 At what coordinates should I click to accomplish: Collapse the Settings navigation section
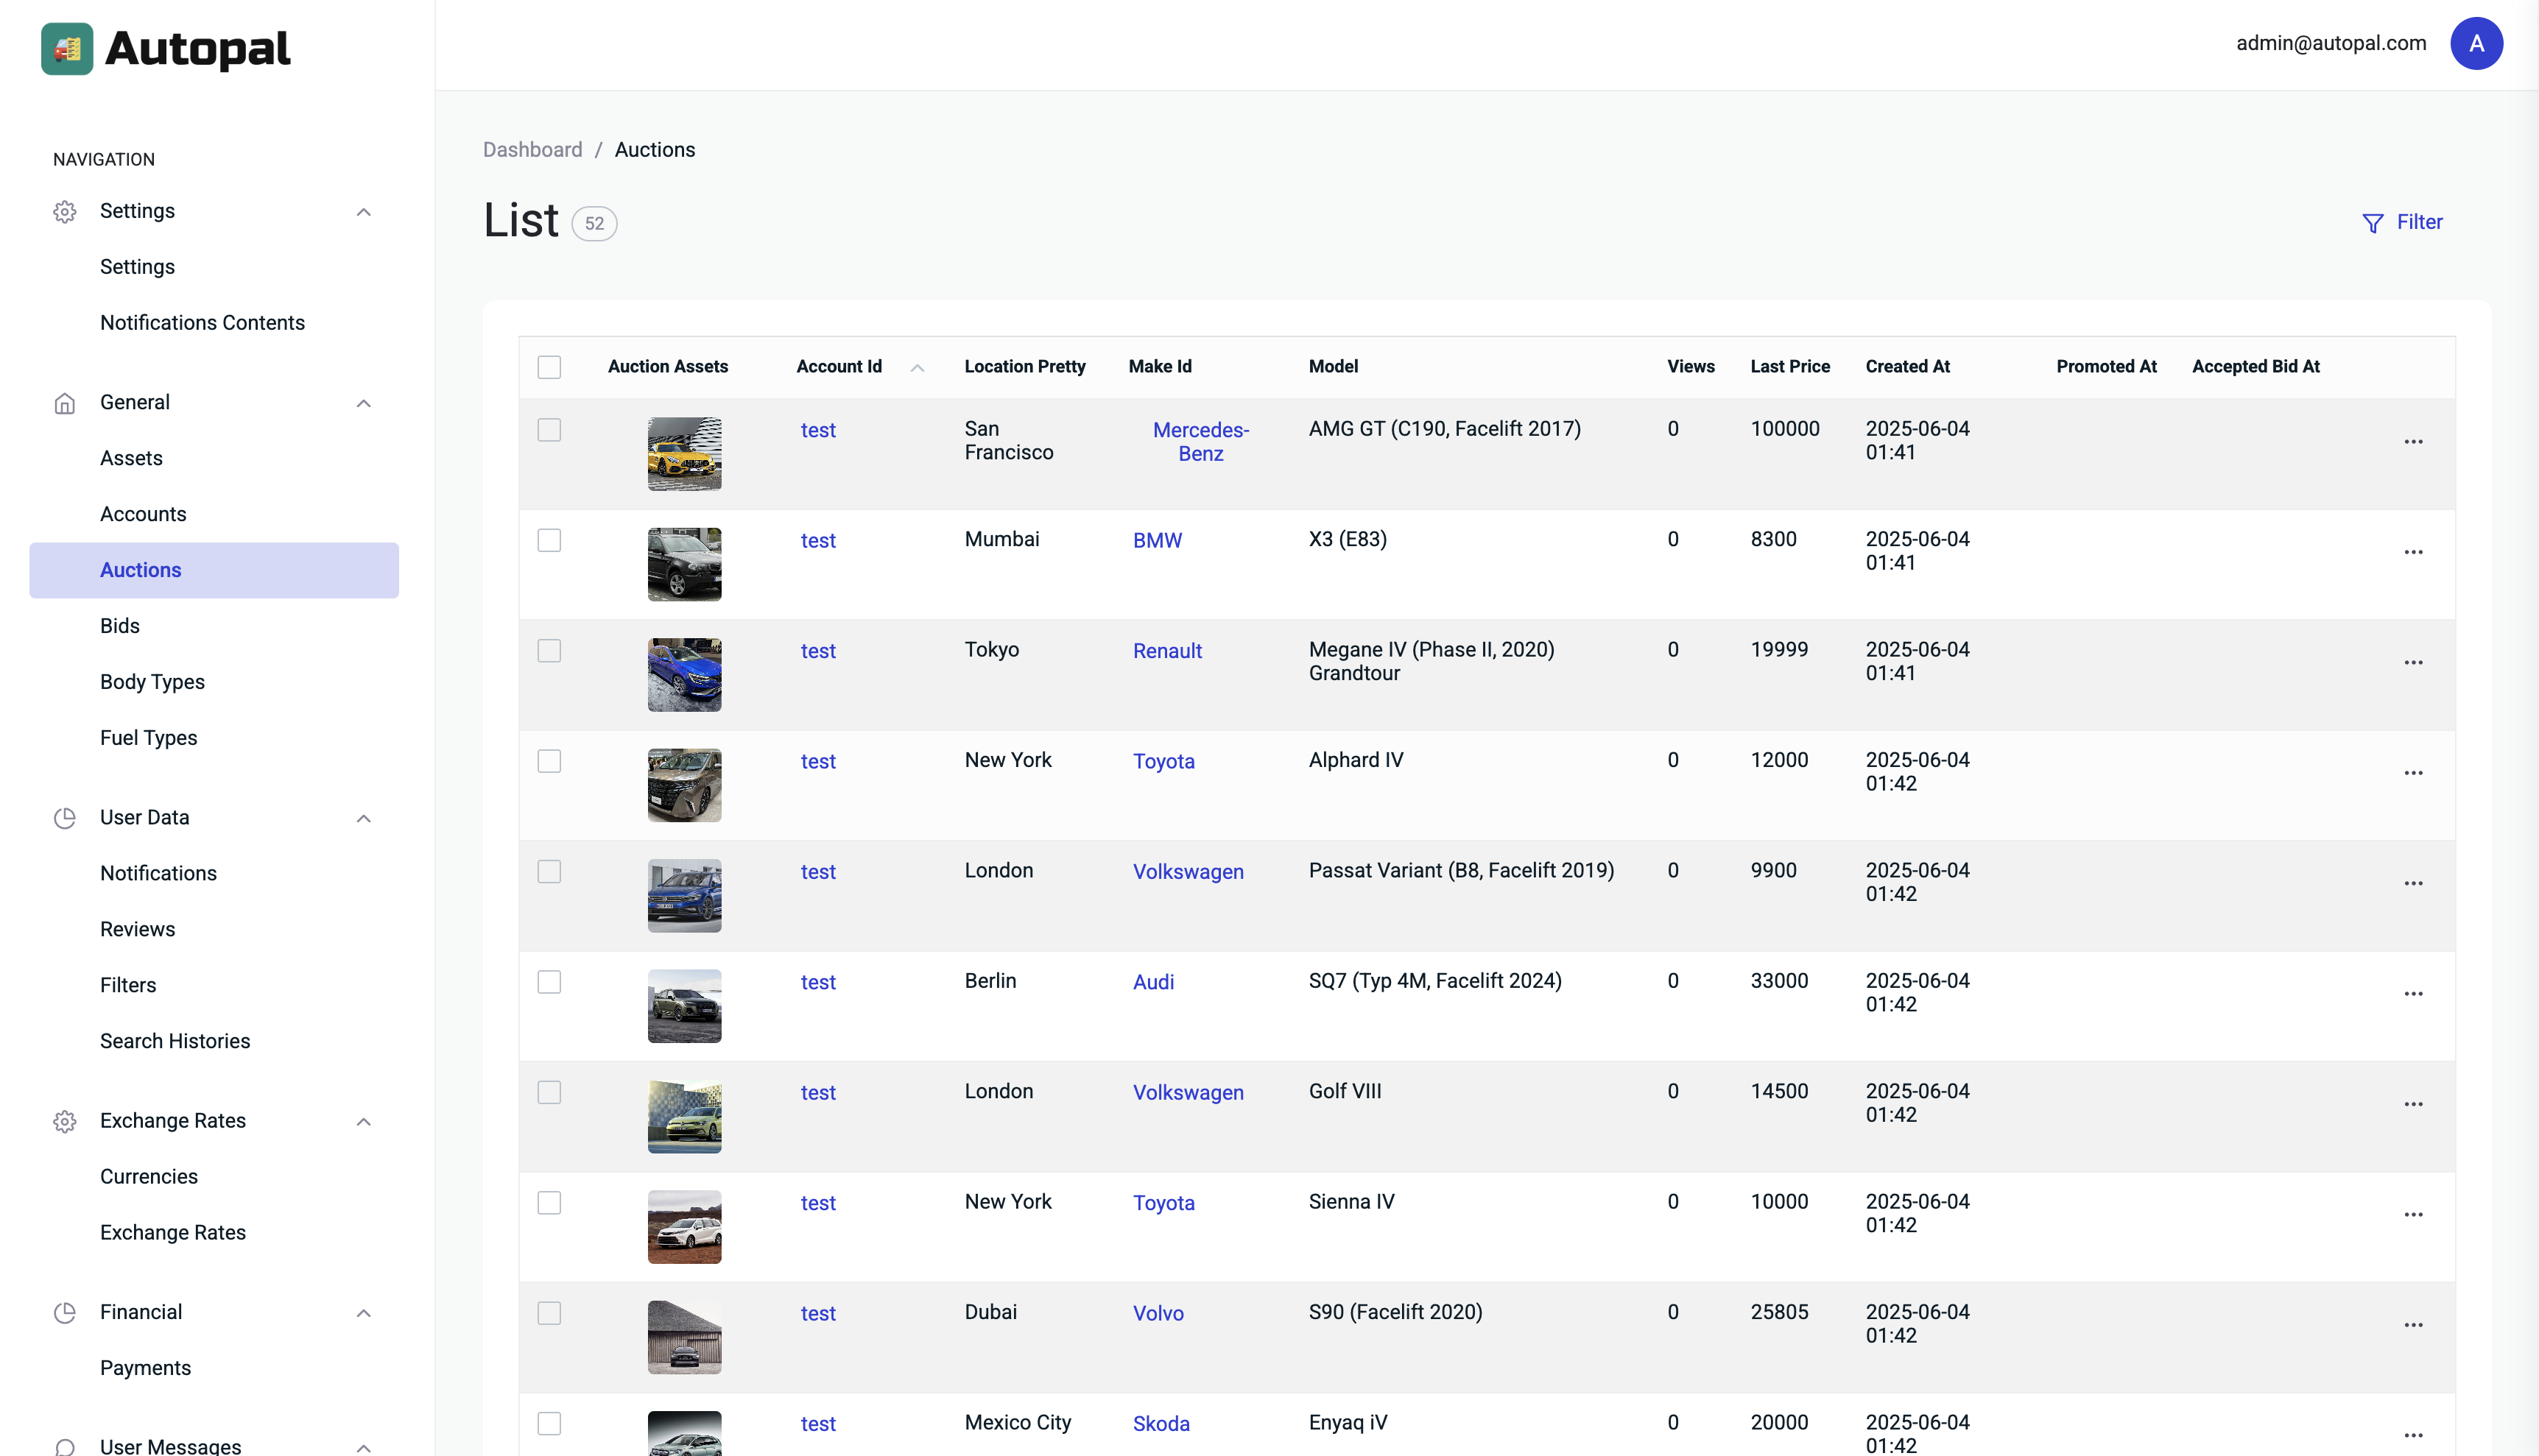click(x=365, y=212)
